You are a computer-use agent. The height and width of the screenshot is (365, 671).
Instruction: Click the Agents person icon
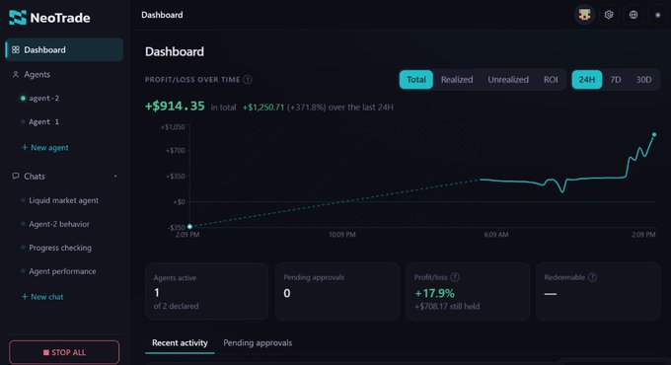coord(16,74)
